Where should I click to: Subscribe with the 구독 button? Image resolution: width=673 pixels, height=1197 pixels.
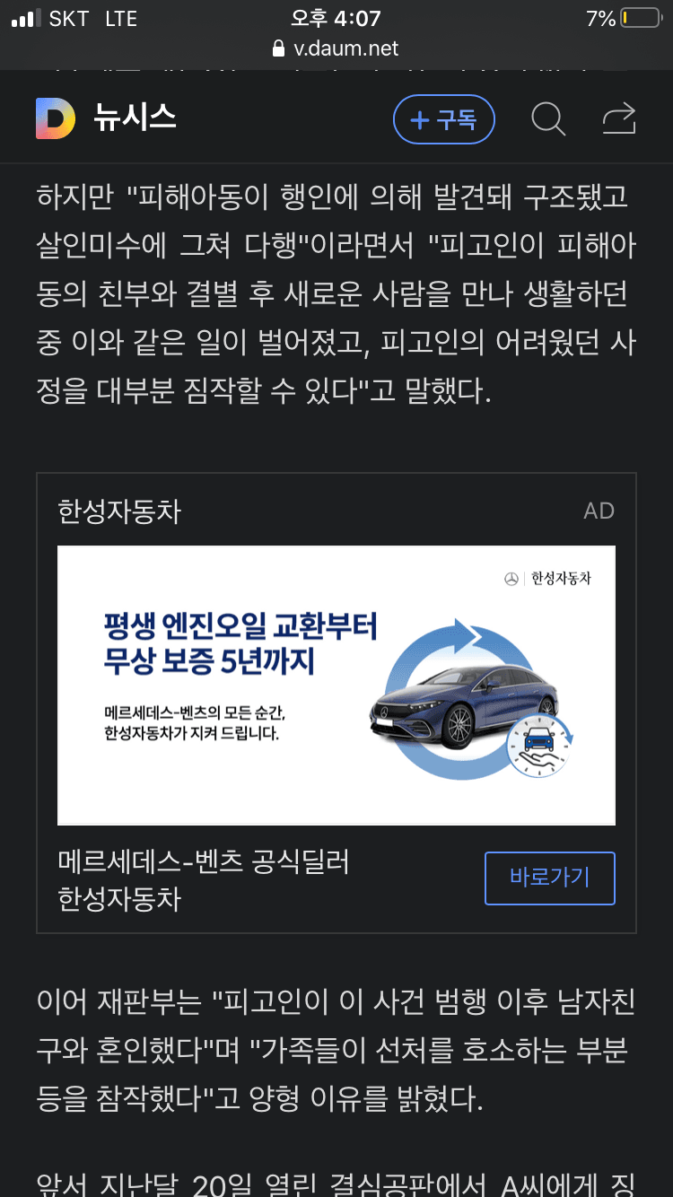(x=444, y=119)
